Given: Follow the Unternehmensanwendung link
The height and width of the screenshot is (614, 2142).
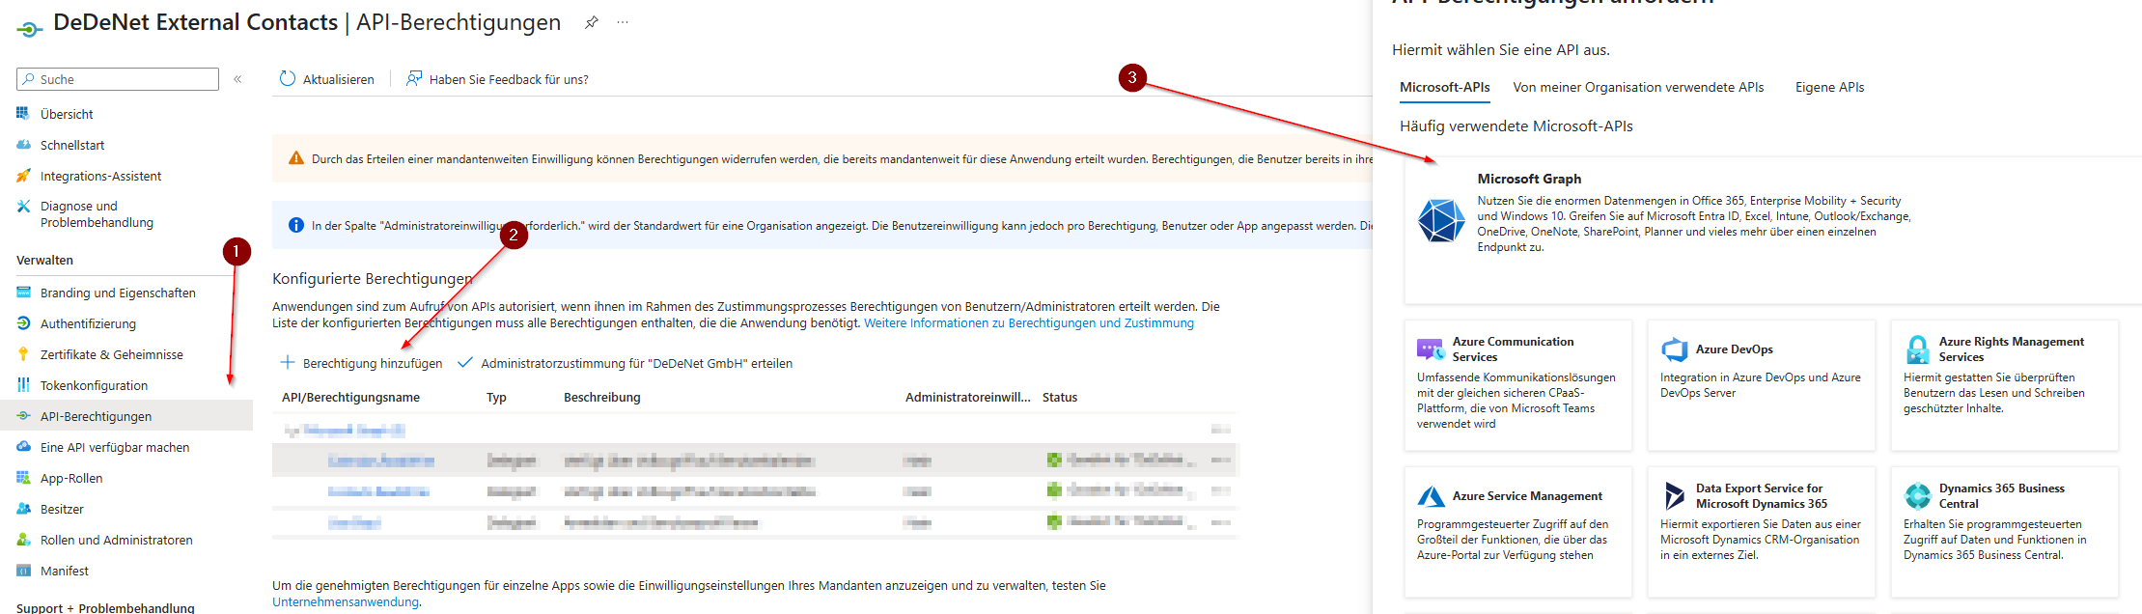Looking at the screenshot, I should tap(345, 601).
